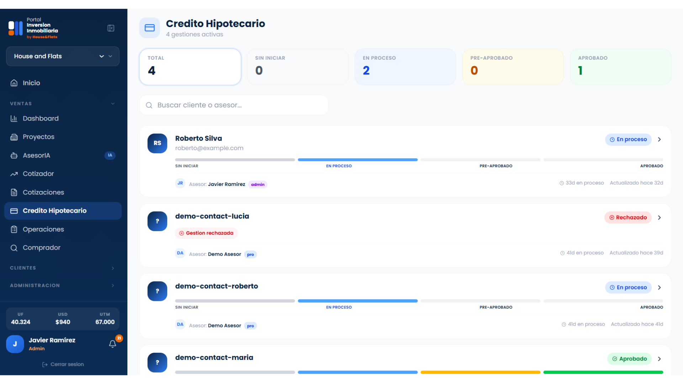The height and width of the screenshot is (384, 683).
Task: Open Cotizaciones list
Action: 43,192
